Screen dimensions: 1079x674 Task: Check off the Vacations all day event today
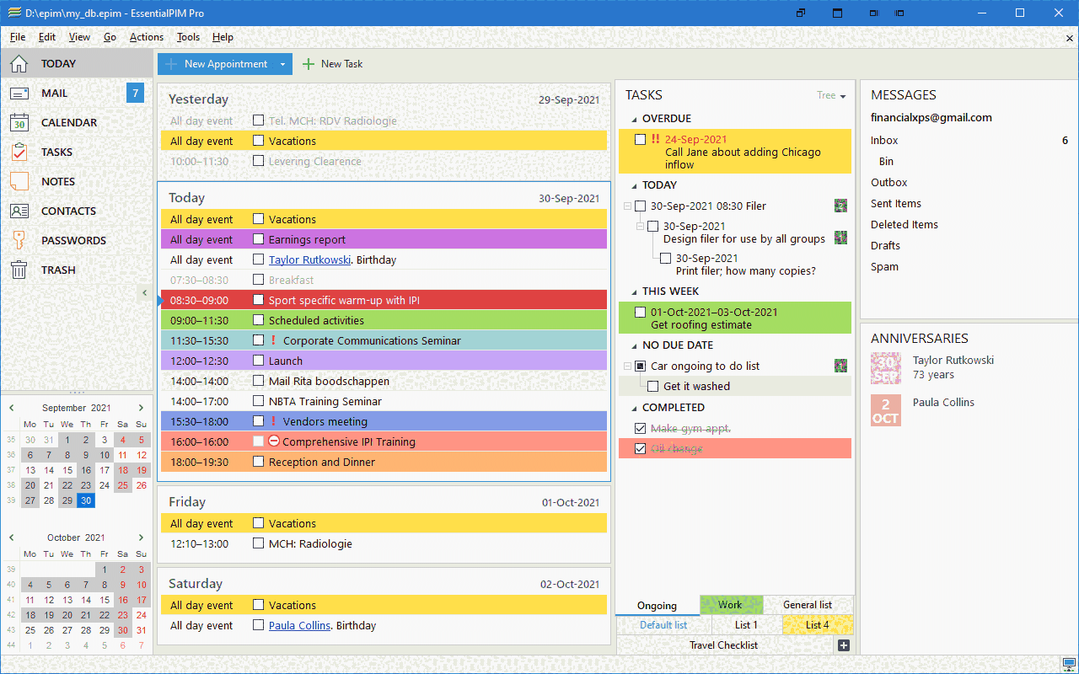pyautogui.click(x=258, y=219)
